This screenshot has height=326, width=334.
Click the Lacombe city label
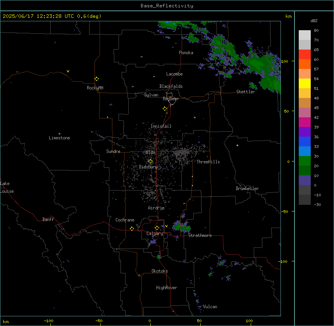(174, 74)
